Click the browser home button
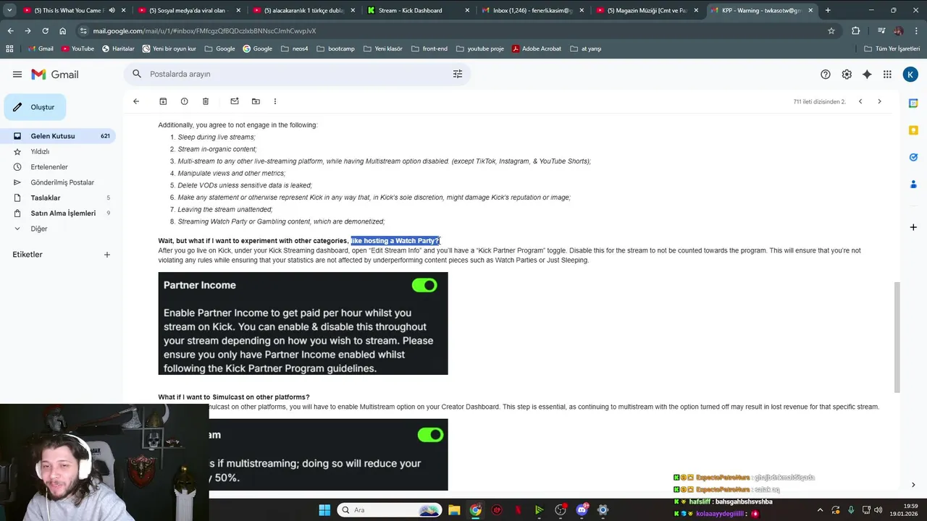The height and width of the screenshot is (521, 927). coord(63,31)
